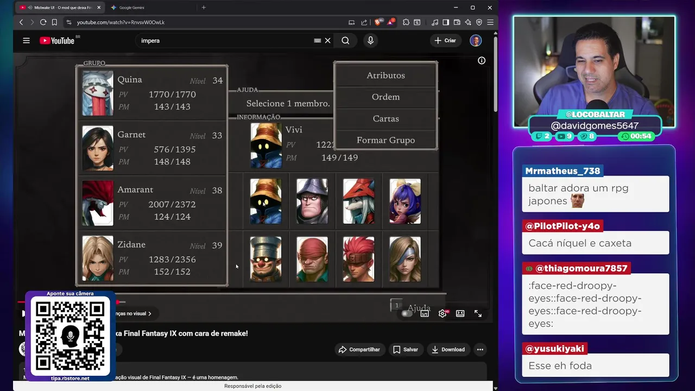The height and width of the screenshot is (391, 695).
Task: Click the page vertical scrollbar
Action: [495, 73]
